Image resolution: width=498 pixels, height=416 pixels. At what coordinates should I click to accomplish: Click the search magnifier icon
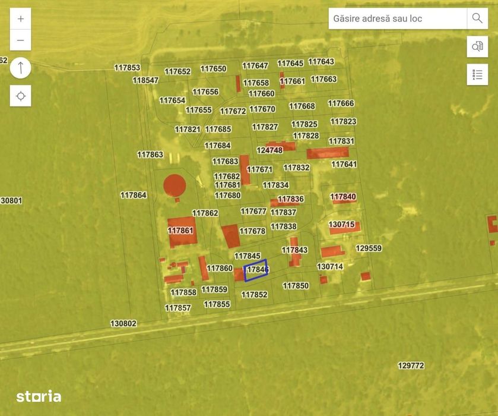(x=477, y=18)
